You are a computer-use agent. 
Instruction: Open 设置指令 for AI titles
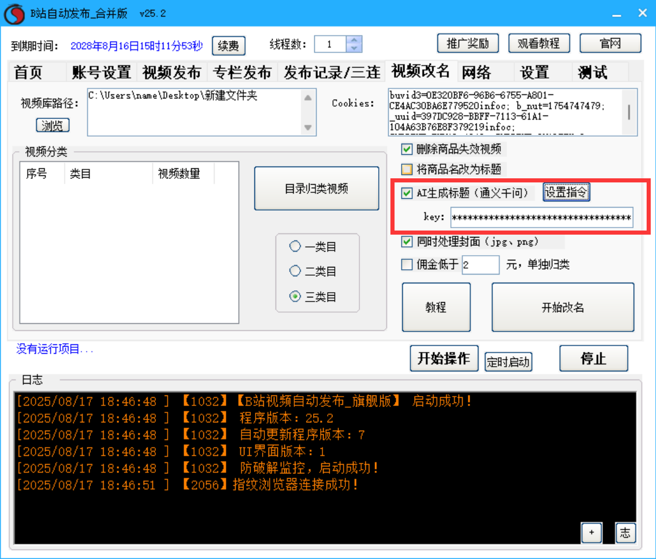[566, 192]
